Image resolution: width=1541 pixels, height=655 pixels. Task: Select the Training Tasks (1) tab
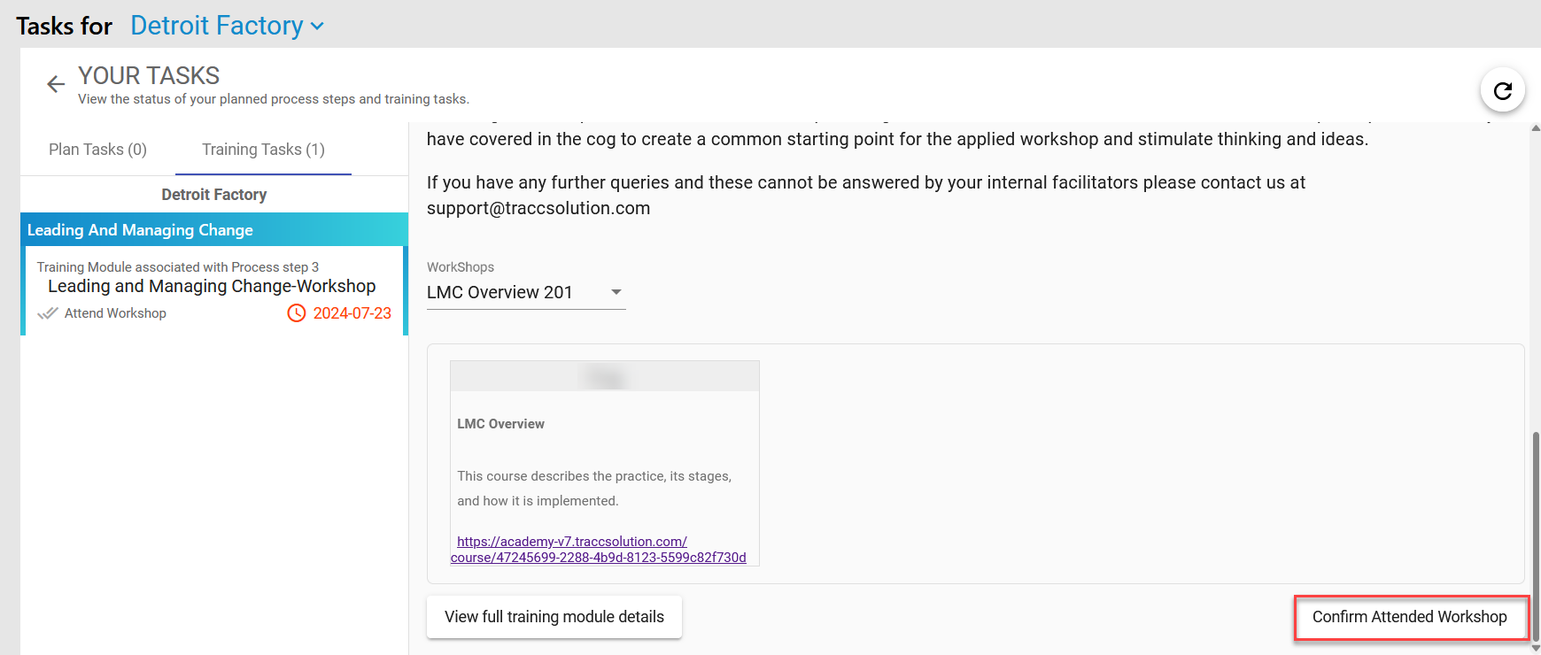pos(263,150)
